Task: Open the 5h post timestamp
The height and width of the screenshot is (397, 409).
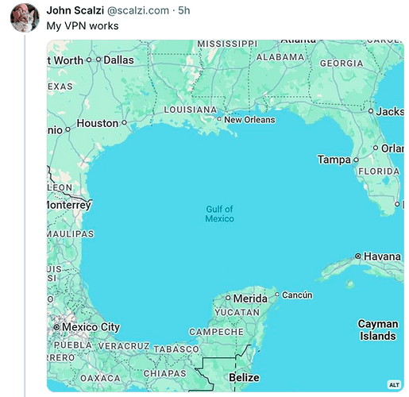Action: pyautogui.click(x=184, y=10)
